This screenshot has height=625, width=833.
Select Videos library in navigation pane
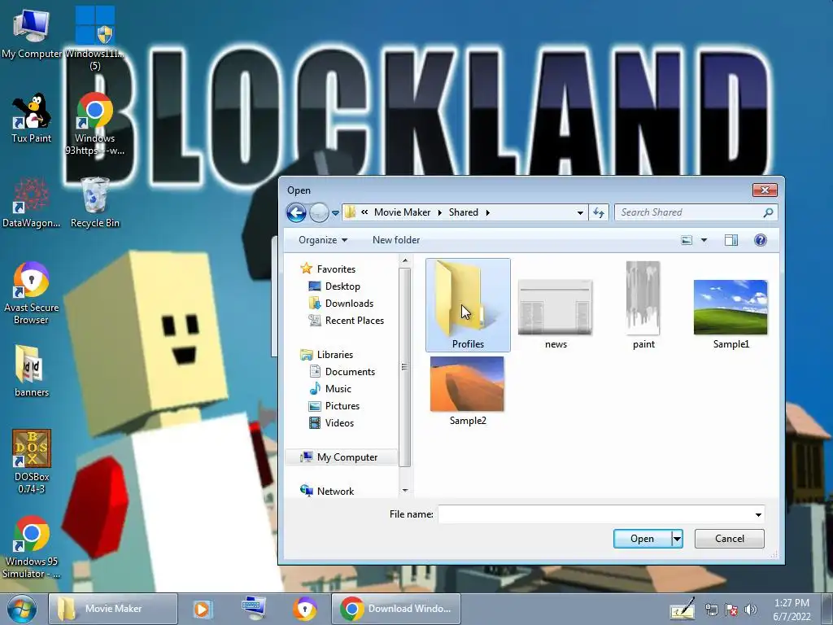click(x=332, y=423)
